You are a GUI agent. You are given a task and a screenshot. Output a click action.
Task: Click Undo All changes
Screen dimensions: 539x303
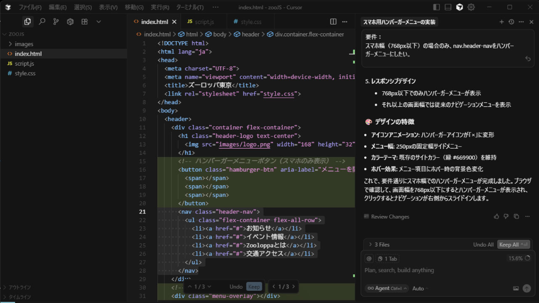[483, 245]
